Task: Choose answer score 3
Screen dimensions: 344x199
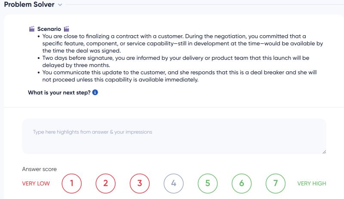Action: point(140,184)
